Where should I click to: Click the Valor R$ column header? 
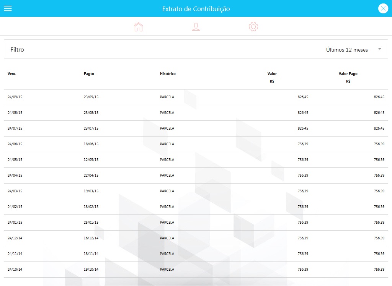272,78
